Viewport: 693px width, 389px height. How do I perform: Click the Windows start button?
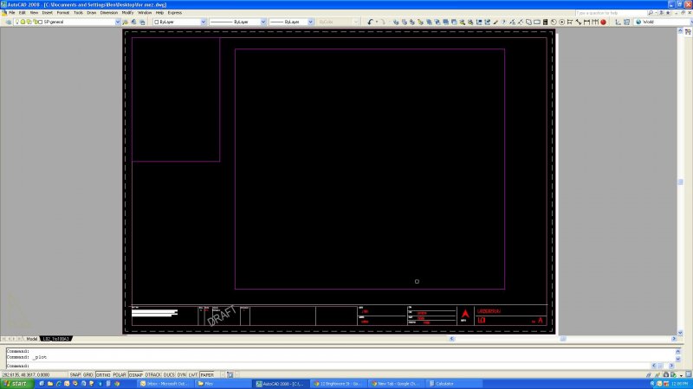[16, 384]
